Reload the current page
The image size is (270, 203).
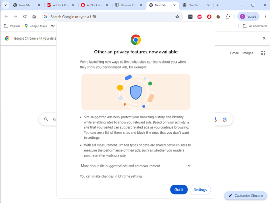(x=25, y=17)
